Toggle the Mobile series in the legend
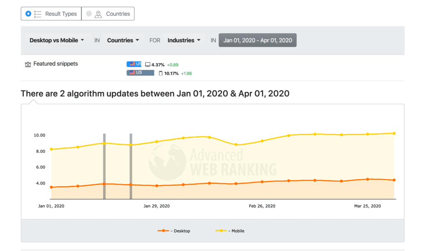 pos(230,231)
